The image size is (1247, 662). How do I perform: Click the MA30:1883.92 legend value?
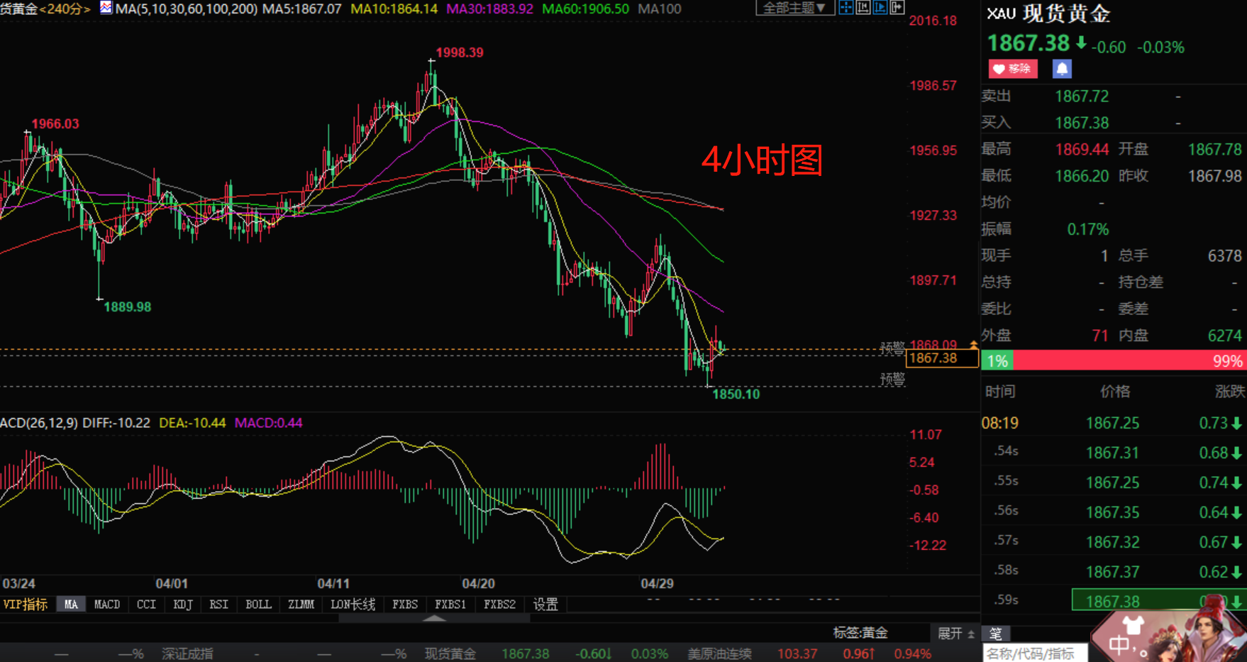489,9
